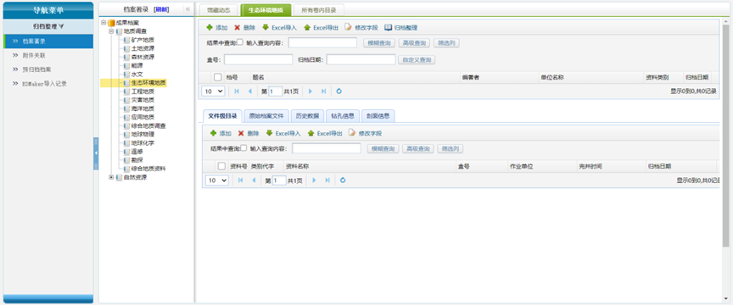Open EDMaker导入记录 in the navigation menu
733x305 pixels.
(x=48, y=84)
